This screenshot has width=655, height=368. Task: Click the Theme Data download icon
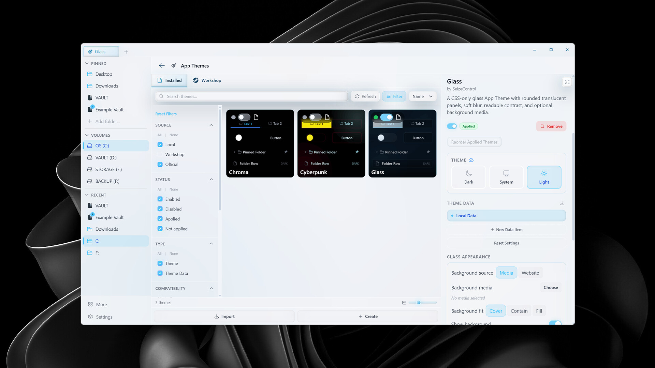pyautogui.click(x=562, y=203)
